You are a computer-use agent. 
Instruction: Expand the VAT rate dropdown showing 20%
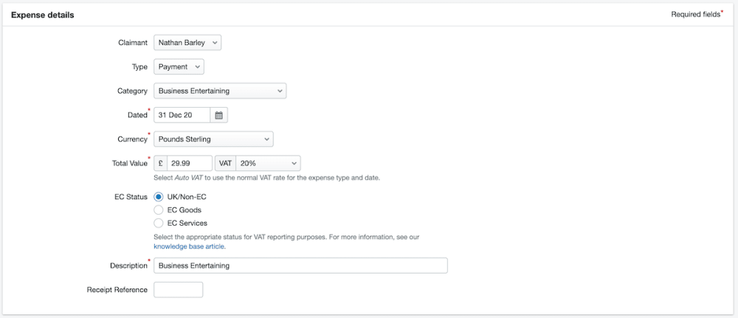(268, 163)
